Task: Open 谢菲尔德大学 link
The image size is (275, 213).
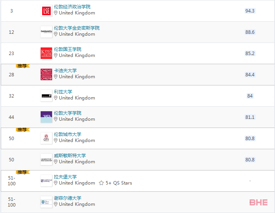Action: click(x=68, y=198)
